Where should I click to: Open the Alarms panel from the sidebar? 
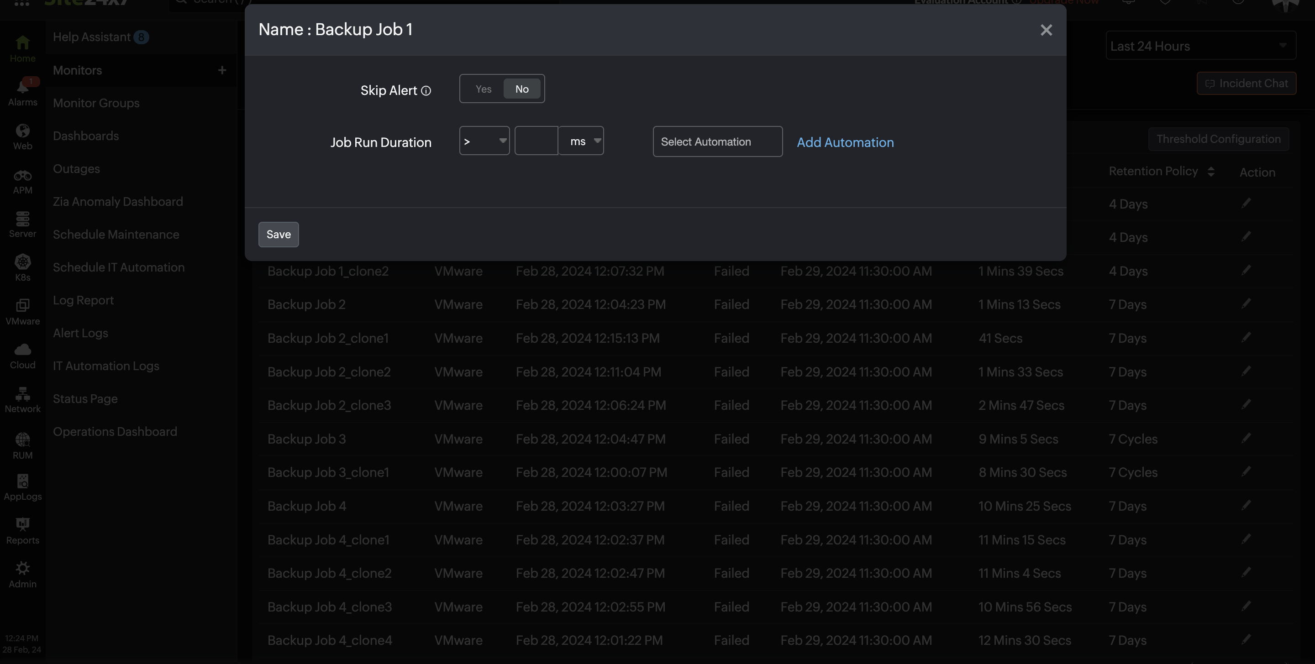coord(22,92)
